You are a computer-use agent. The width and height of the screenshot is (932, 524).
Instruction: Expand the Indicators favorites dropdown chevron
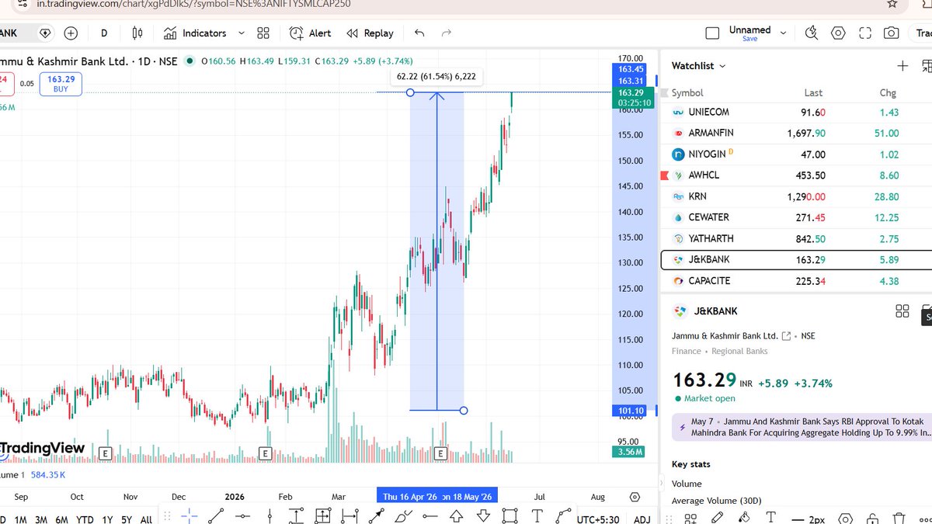click(241, 33)
